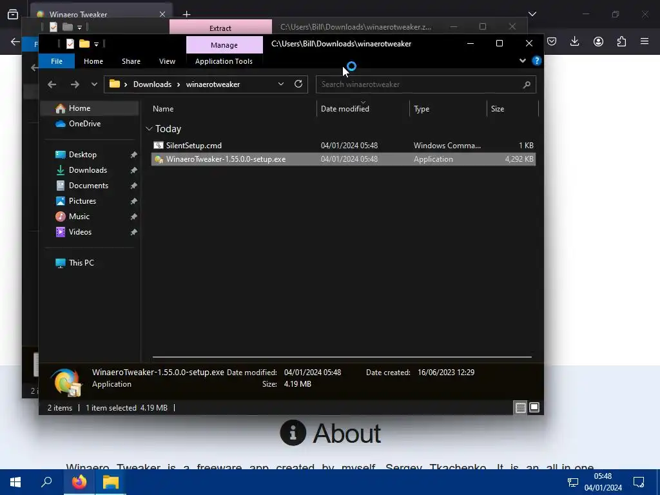Open Firefox extensions puzzle icon

621,41
